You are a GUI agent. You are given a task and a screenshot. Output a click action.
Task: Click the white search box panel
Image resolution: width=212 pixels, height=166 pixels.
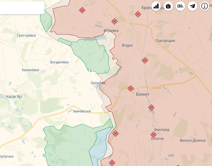[x=22, y=8]
